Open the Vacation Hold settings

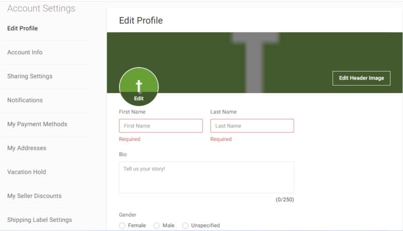click(x=26, y=172)
